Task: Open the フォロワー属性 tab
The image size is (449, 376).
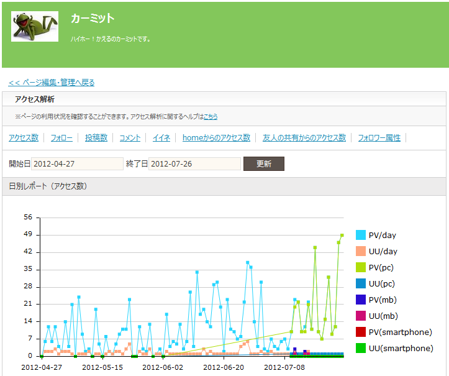Action: pyautogui.click(x=379, y=138)
